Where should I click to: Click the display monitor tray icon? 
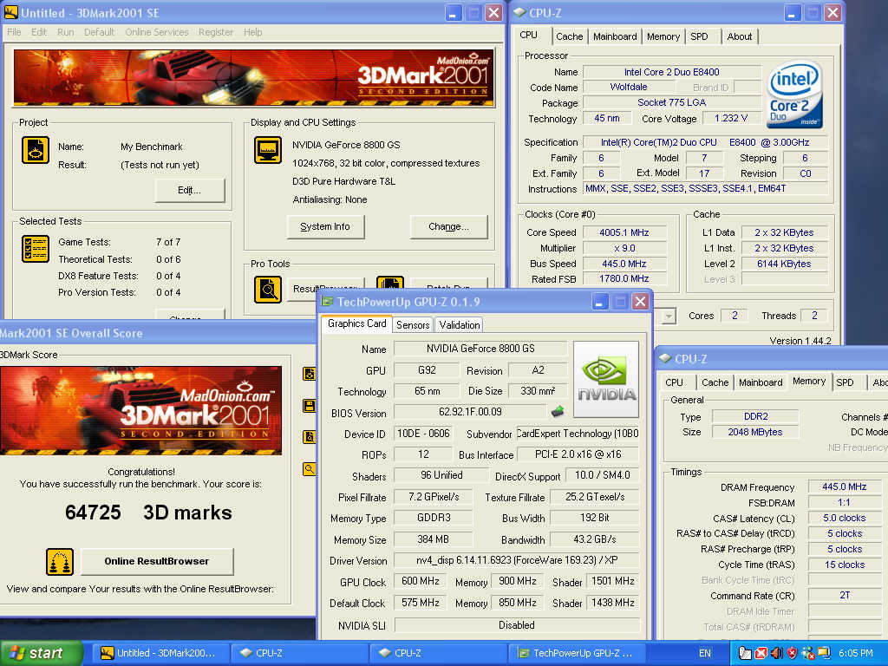coord(823,653)
